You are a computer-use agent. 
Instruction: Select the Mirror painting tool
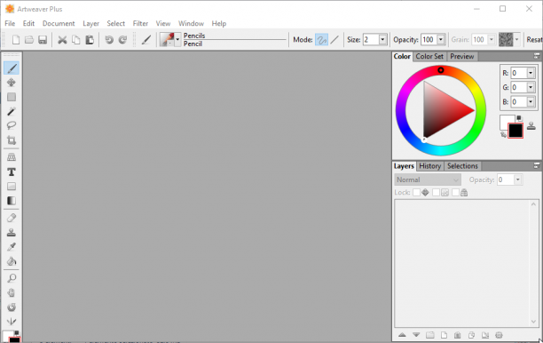pos(12,322)
